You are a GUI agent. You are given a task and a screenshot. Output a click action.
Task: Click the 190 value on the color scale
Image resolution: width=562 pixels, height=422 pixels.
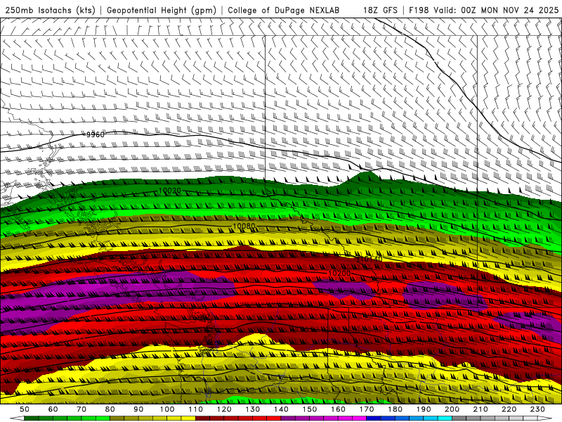(424, 409)
